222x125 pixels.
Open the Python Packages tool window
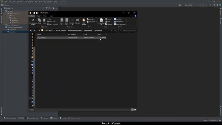[10, 118]
